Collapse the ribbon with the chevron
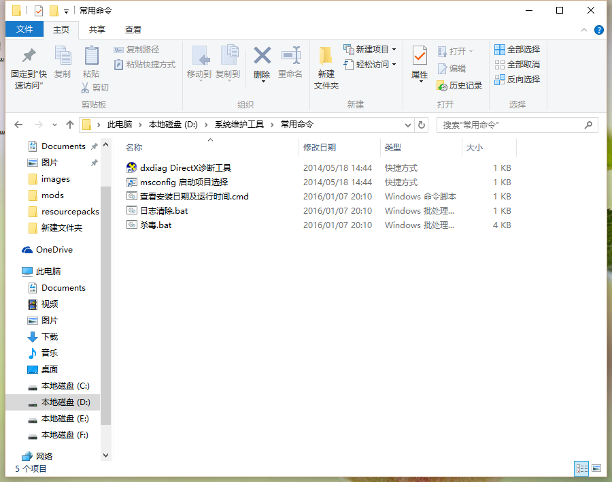This screenshot has height=482, width=612. tap(584, 30)
